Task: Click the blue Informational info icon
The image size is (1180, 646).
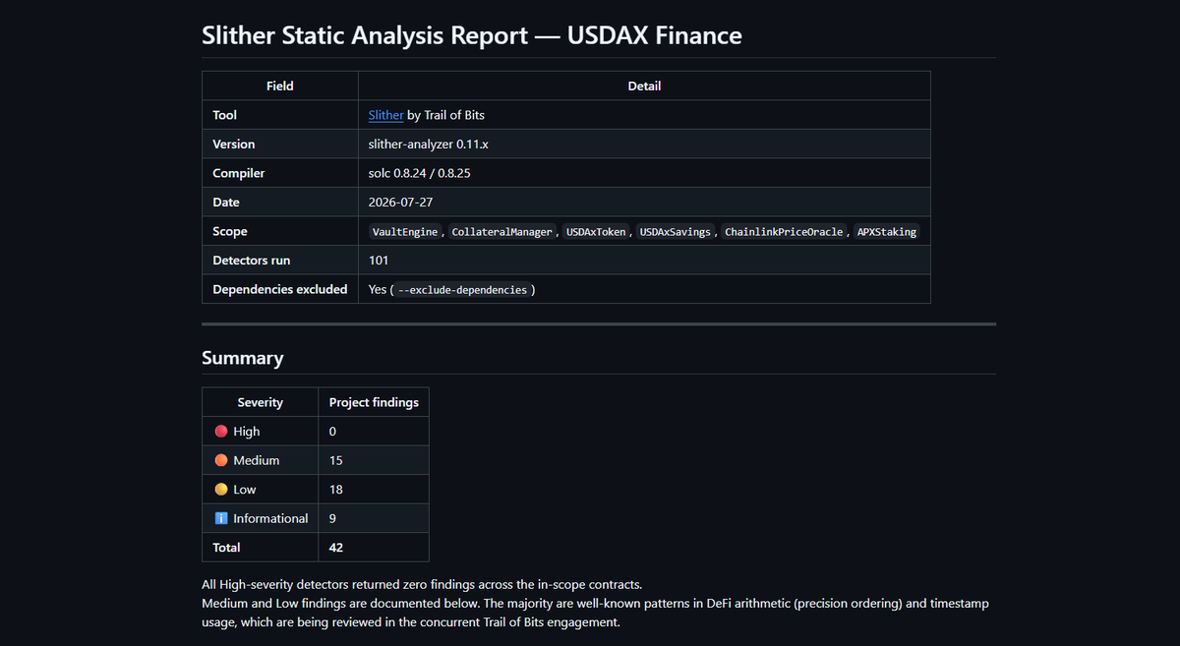Action: [x=221, y=518]
